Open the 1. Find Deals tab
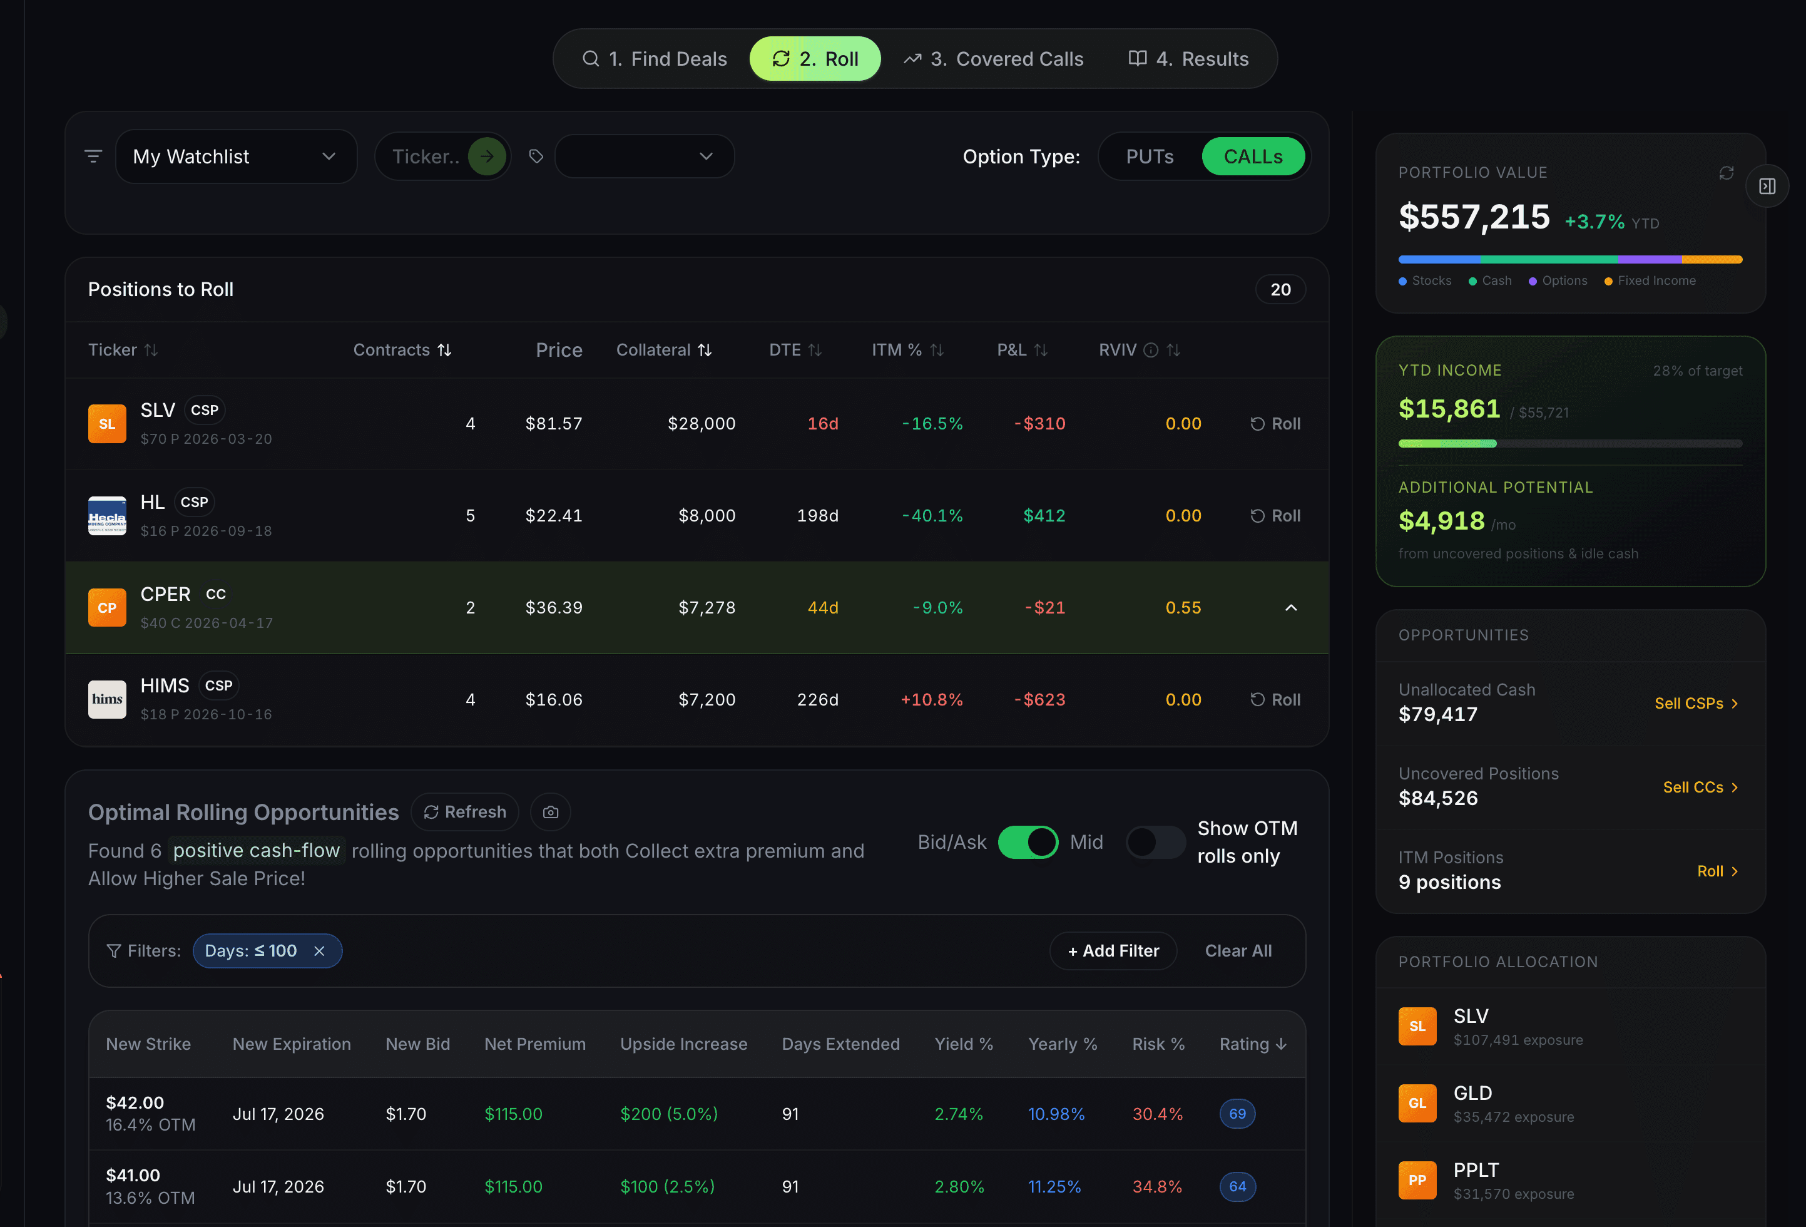This screenshot has height=1227, width=1806. point(655,59)
